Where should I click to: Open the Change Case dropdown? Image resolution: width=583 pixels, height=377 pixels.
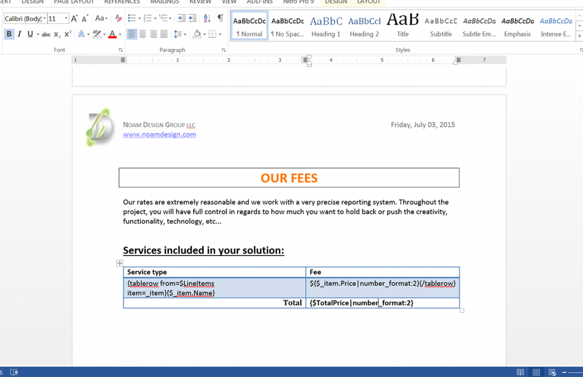(101, 18)
